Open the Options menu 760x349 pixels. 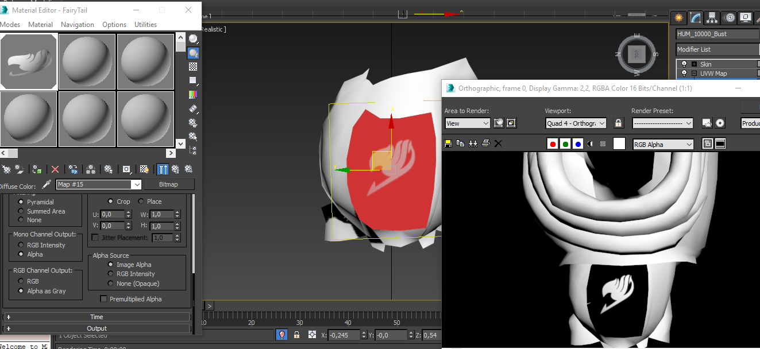114,25
